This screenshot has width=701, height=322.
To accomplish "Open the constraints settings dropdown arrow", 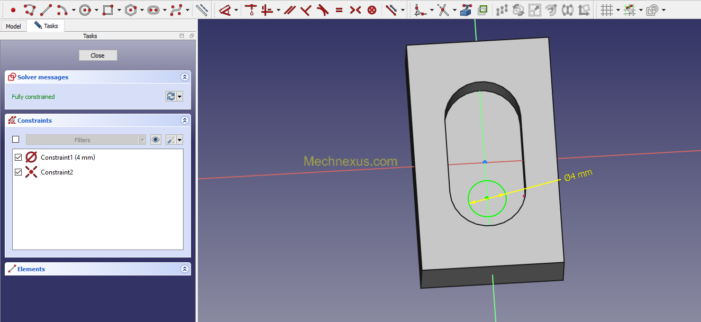I will click(180, 140).
